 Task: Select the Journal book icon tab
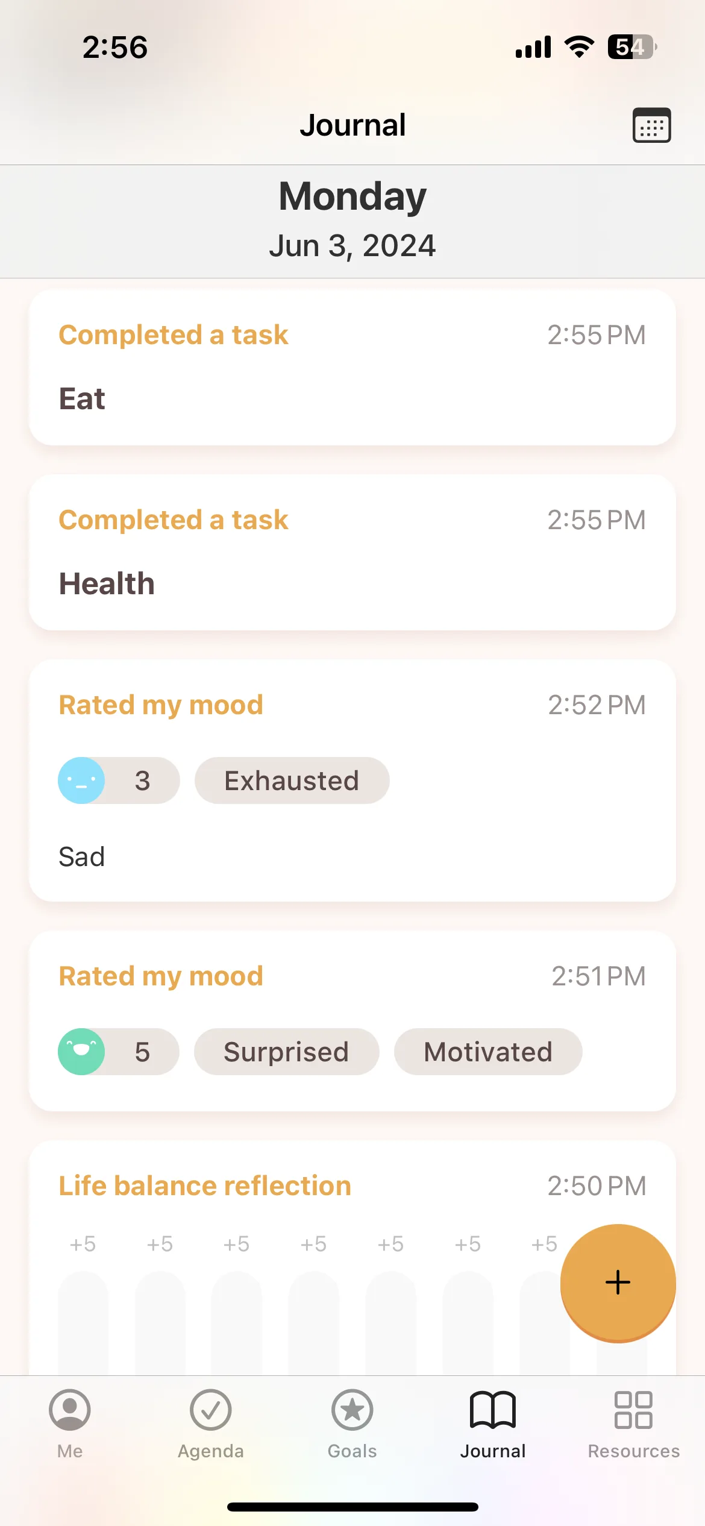pos(493,1425)
